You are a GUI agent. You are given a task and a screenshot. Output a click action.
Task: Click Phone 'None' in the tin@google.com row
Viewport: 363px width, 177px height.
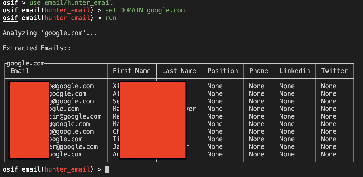pos(257,116)
